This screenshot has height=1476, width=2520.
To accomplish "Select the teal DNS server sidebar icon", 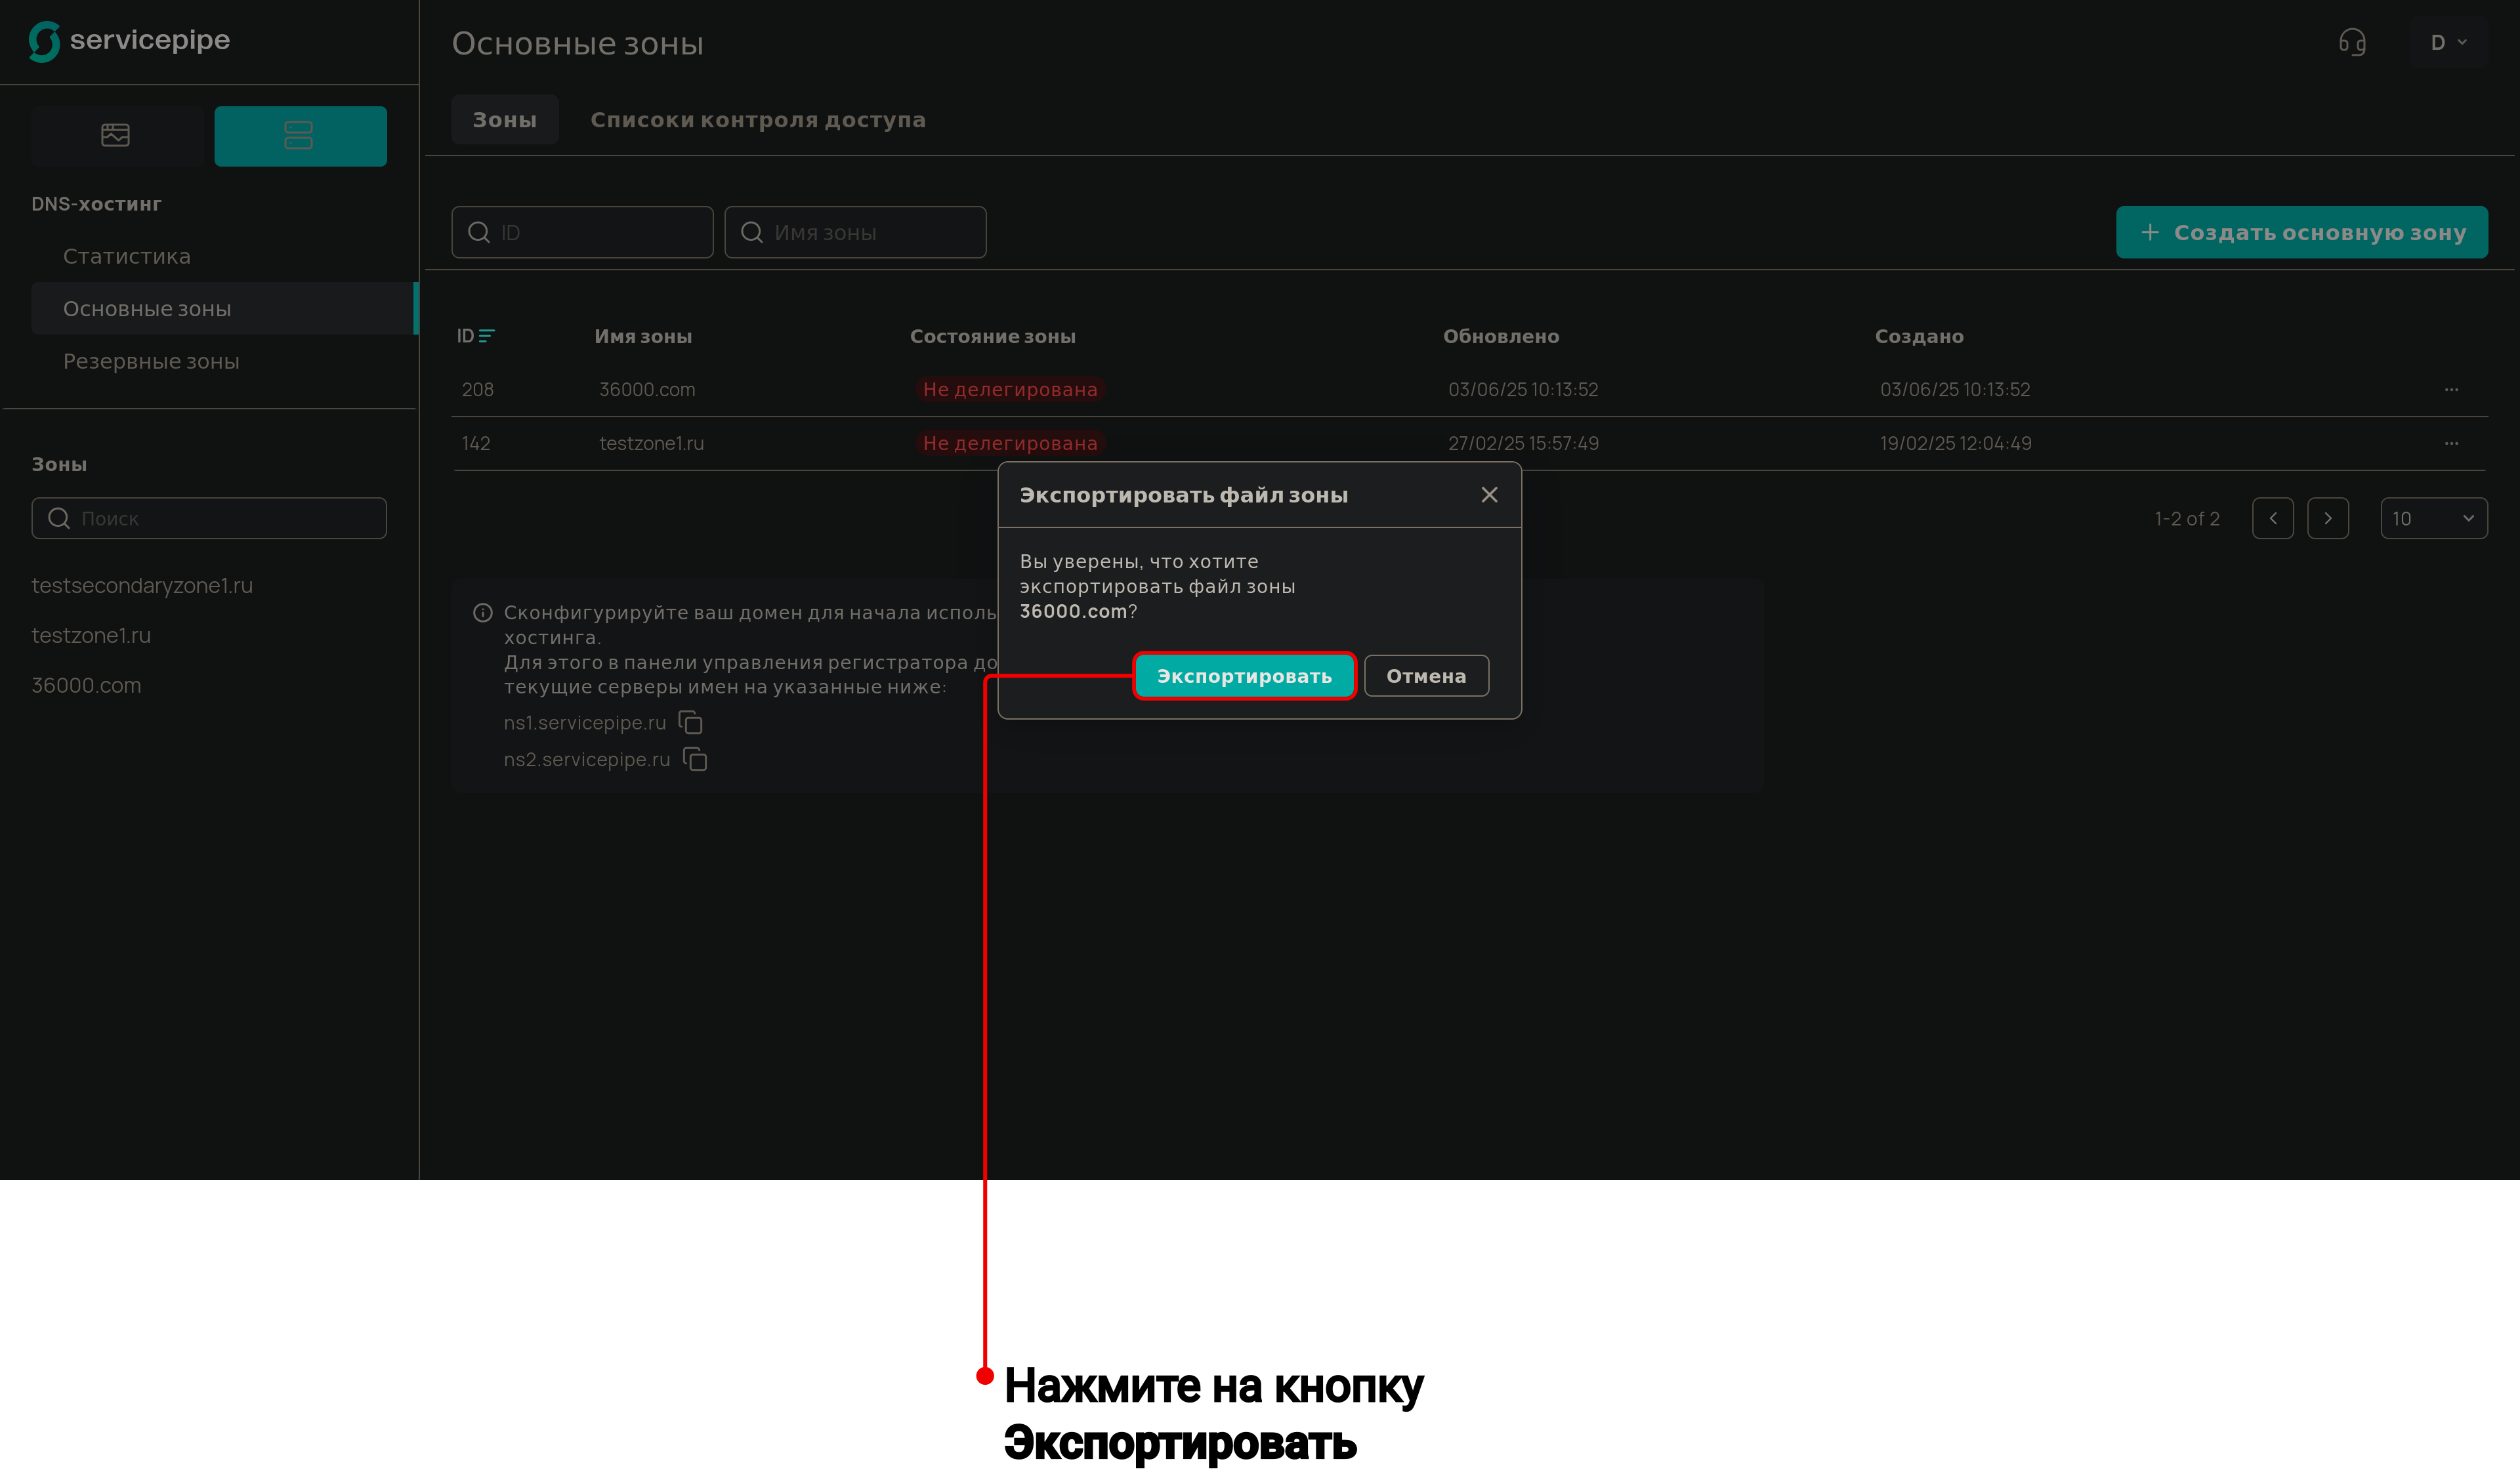I will (300, 135).
